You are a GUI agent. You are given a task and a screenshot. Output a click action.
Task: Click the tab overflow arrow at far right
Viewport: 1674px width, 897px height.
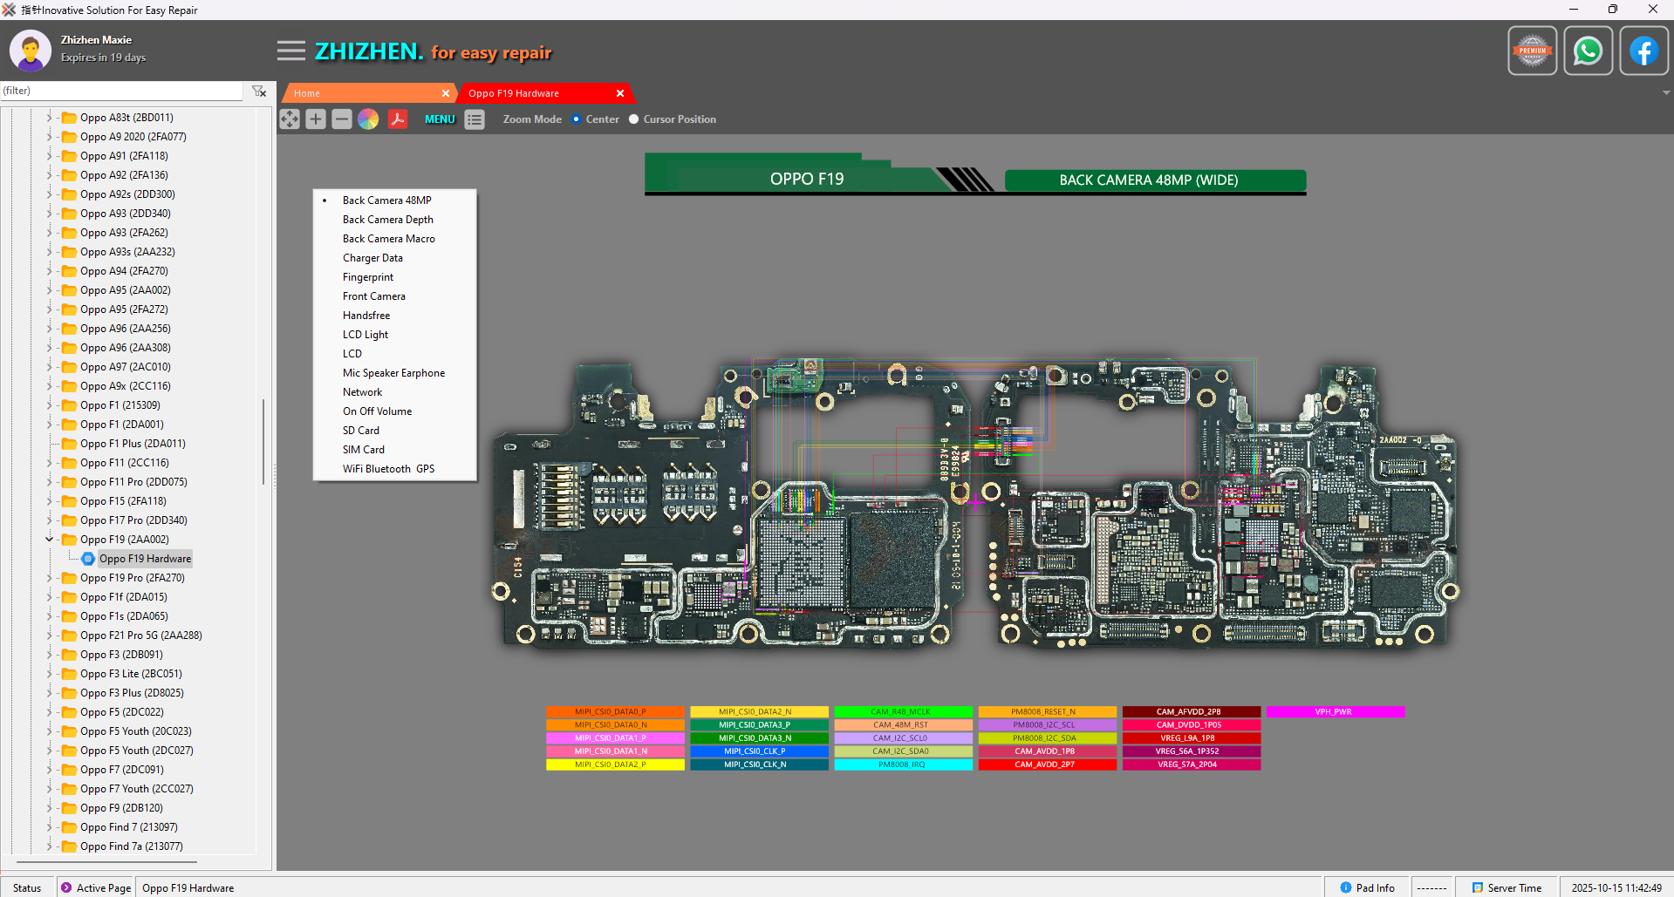tap(1666, 93)
